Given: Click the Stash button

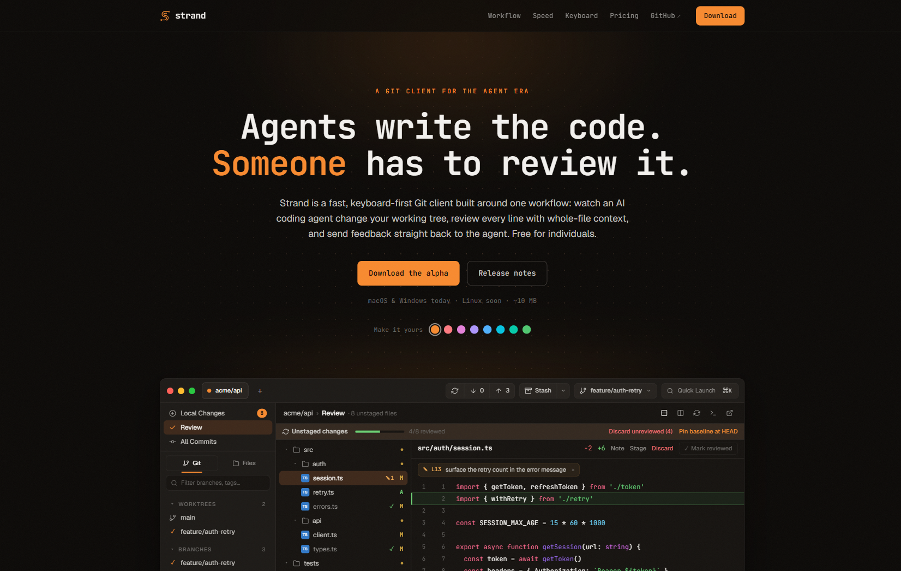Looking at the screenshot, I should [x=538, y=391].
